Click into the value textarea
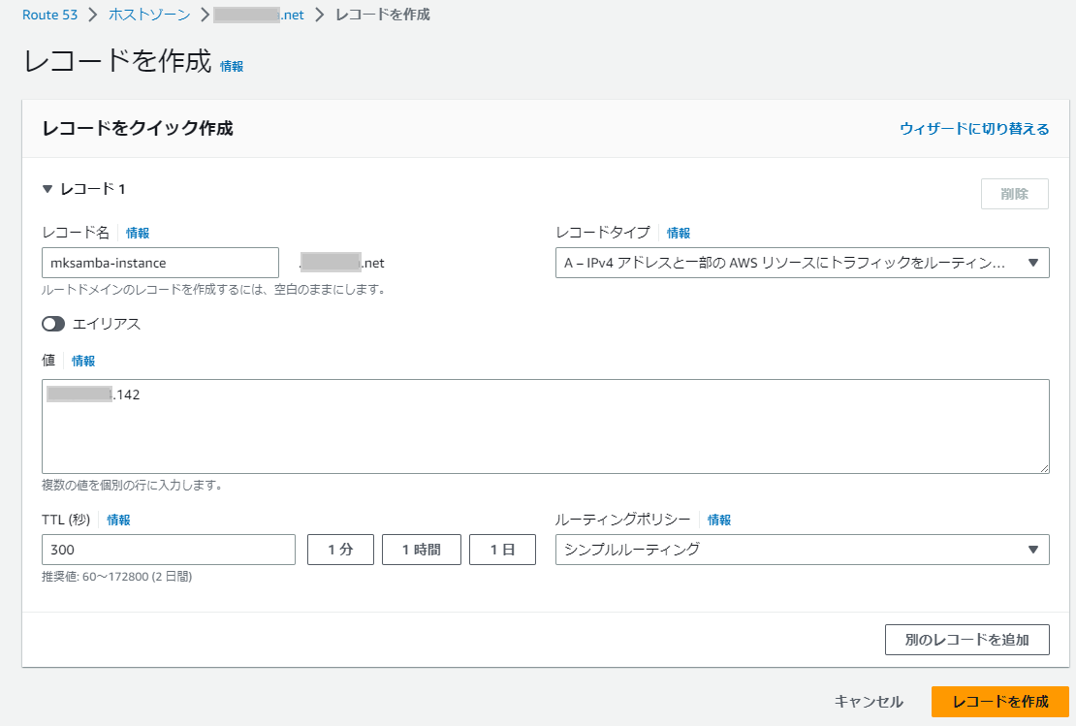 [x=546, y=426]
